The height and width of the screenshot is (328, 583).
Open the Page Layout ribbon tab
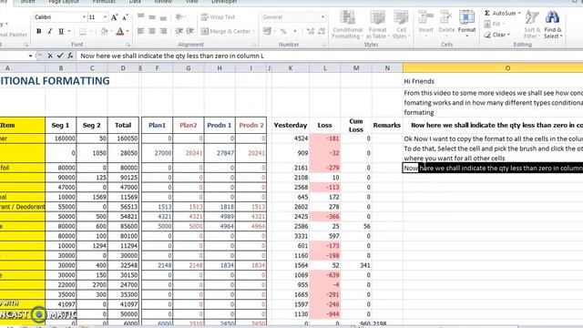point(64,2)
